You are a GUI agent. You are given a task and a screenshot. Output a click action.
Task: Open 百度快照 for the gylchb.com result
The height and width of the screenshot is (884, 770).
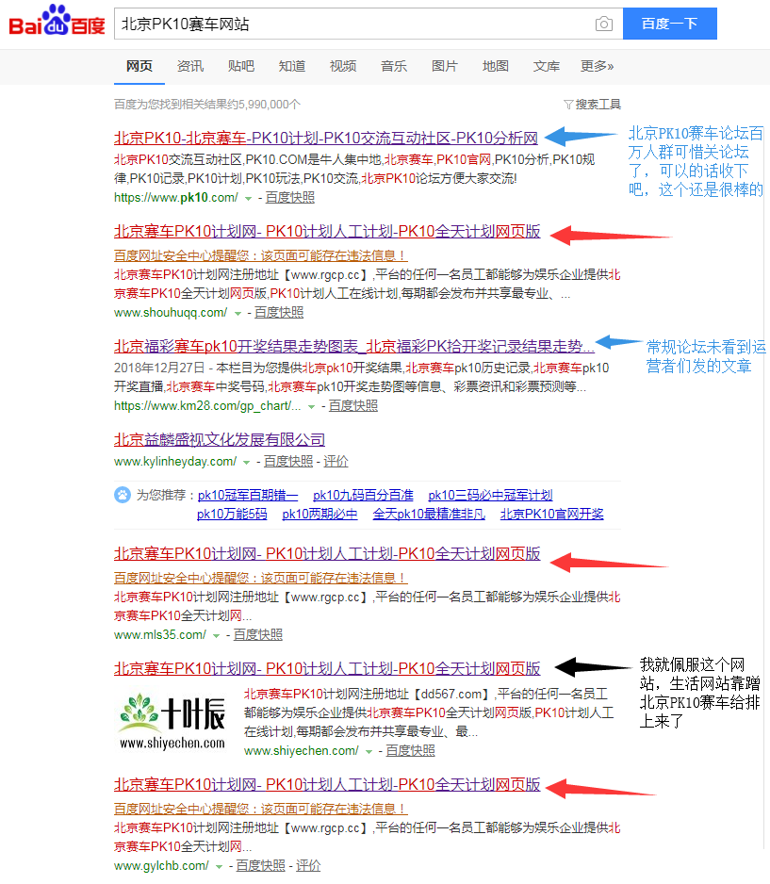260,866
